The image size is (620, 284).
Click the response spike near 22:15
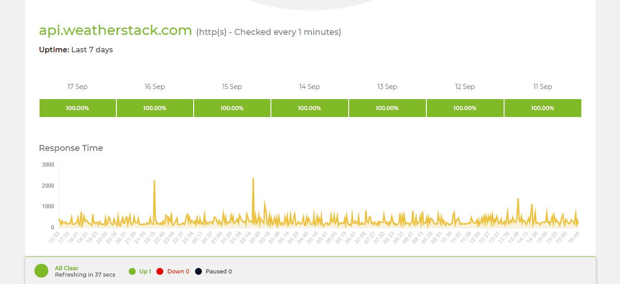[154, 181]
